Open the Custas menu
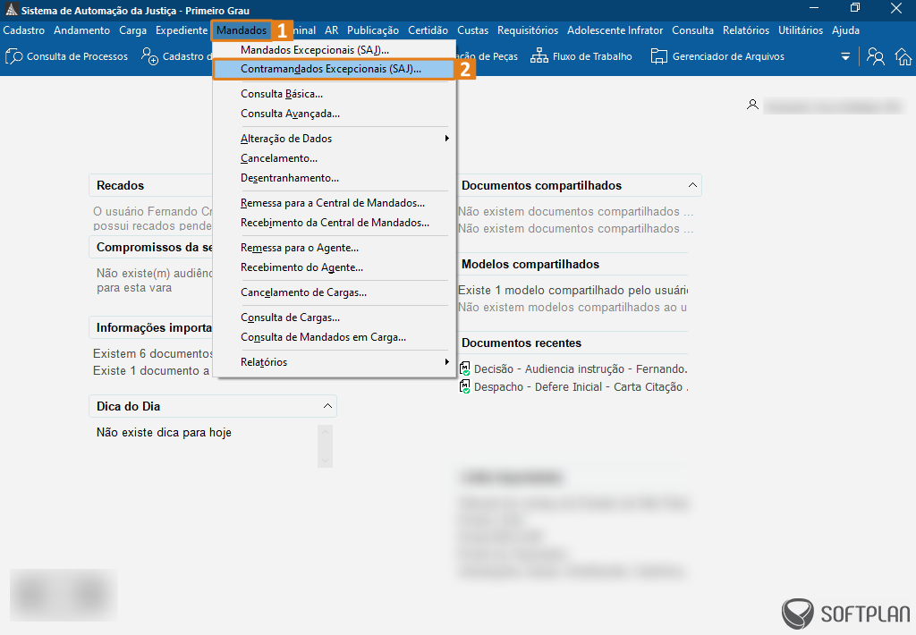Screen dimensions: 916x635 tap(472, 30)
